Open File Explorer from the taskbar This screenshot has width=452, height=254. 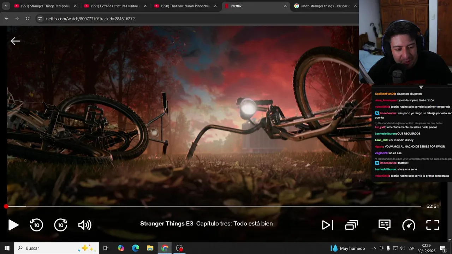[150, 248]
